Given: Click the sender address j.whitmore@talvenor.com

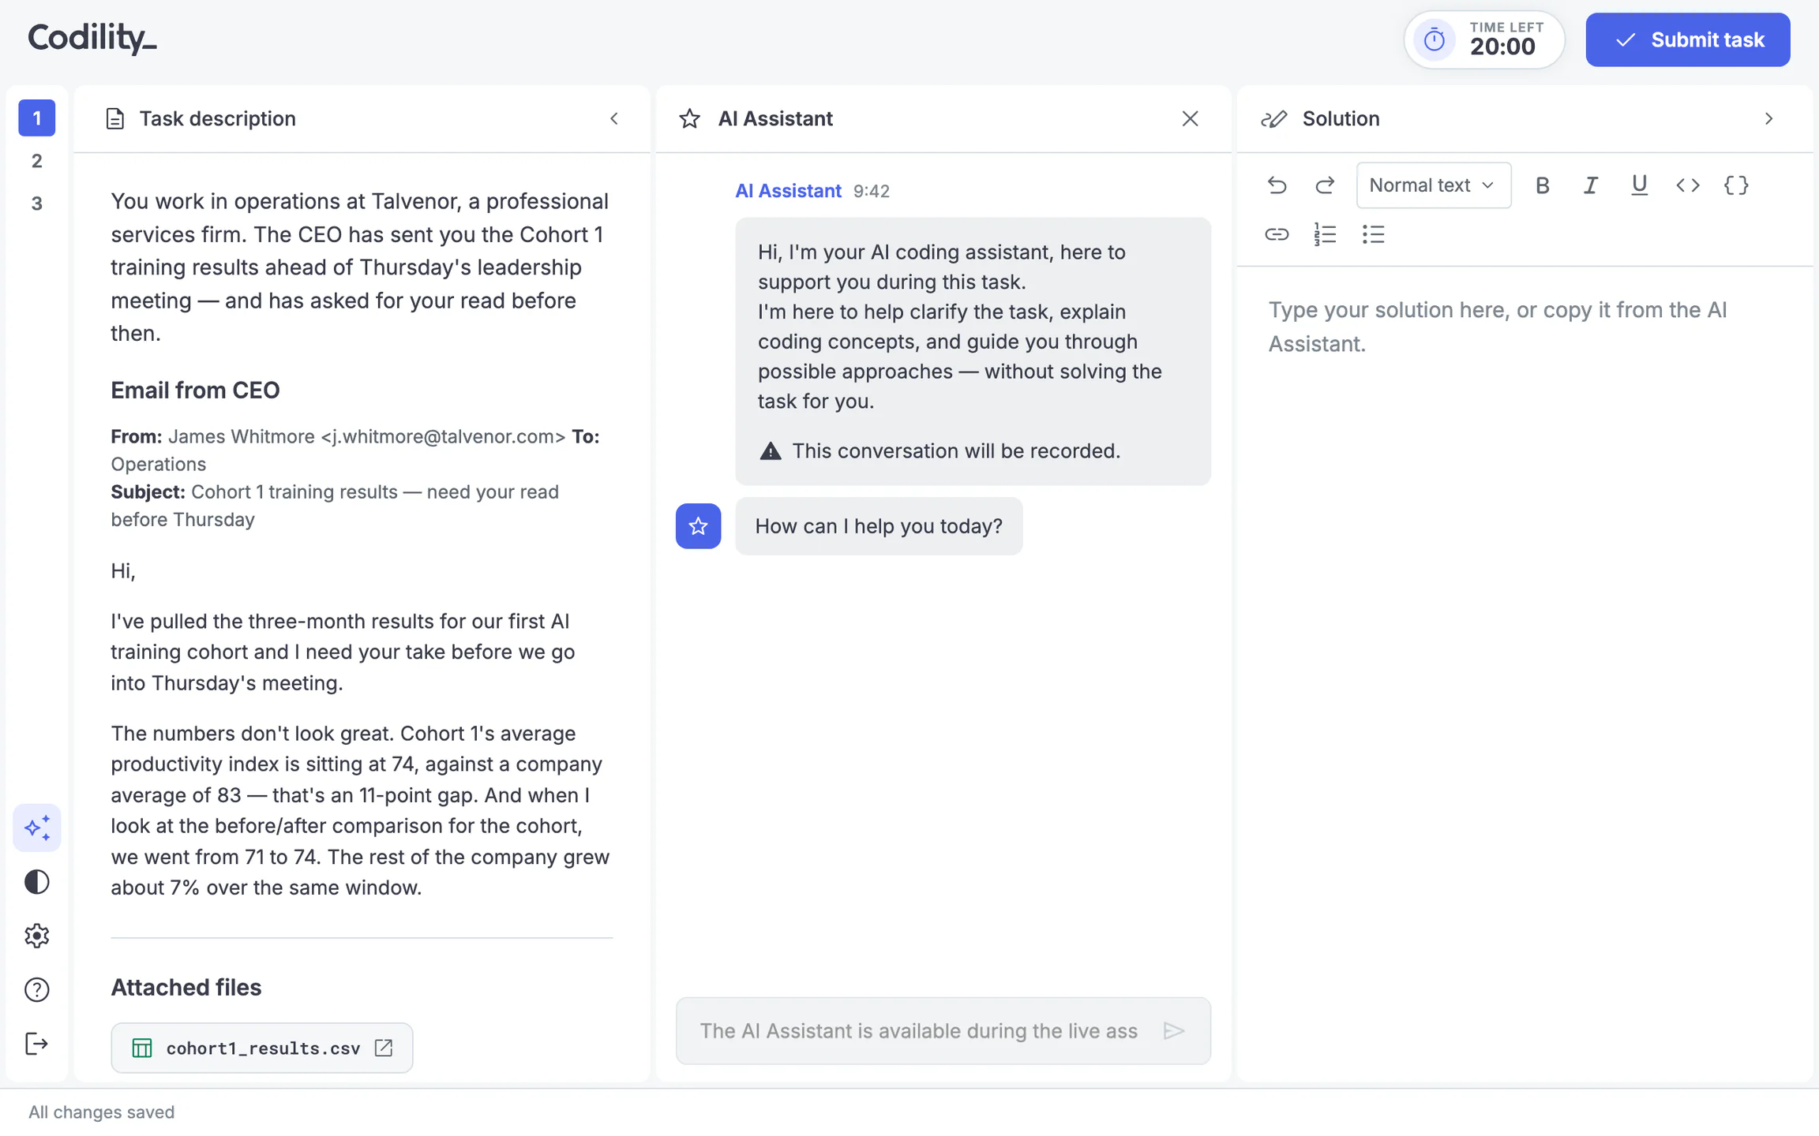Looking at the screenshot, I should coord(443,436).
